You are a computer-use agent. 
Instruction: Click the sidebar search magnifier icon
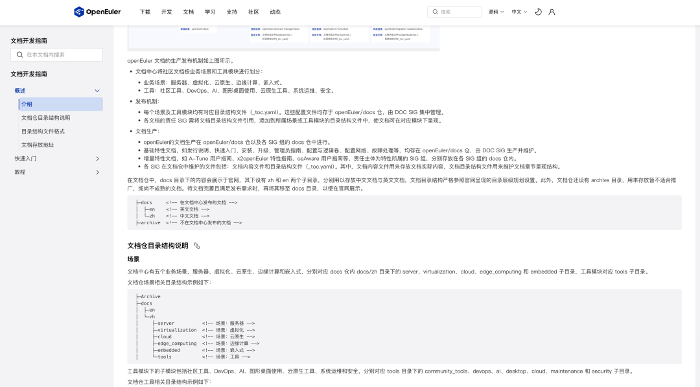coord(19,55)
